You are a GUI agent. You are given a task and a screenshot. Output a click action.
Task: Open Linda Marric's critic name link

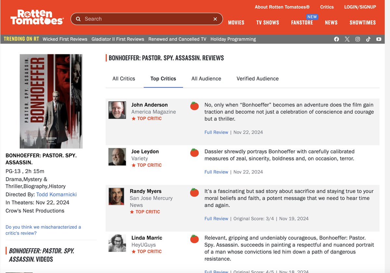point(147,238)
